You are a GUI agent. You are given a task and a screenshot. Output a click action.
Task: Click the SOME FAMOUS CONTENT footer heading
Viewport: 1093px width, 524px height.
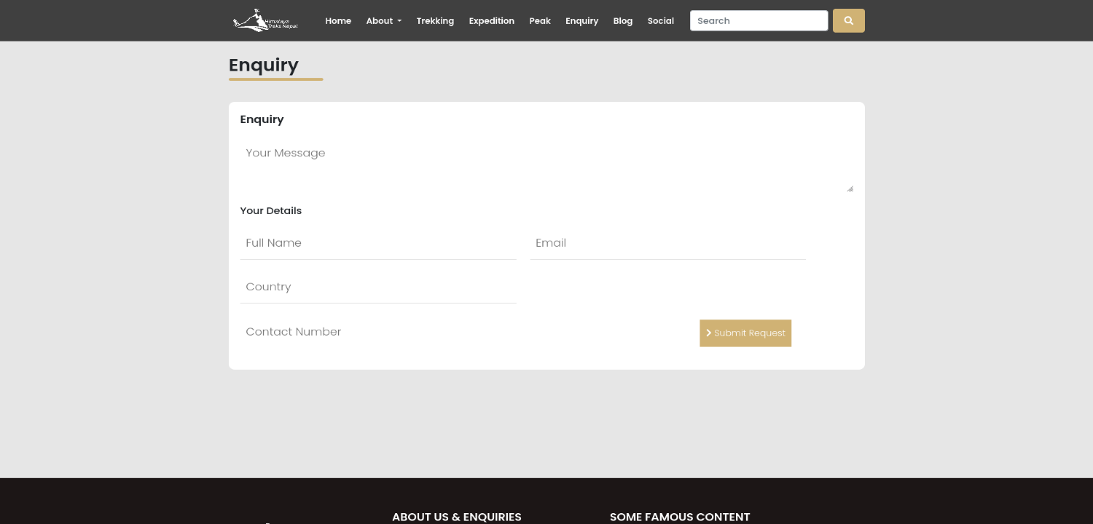click(680, 517)
